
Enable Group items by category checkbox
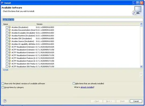pyautogui.click(x=3, y=87)
